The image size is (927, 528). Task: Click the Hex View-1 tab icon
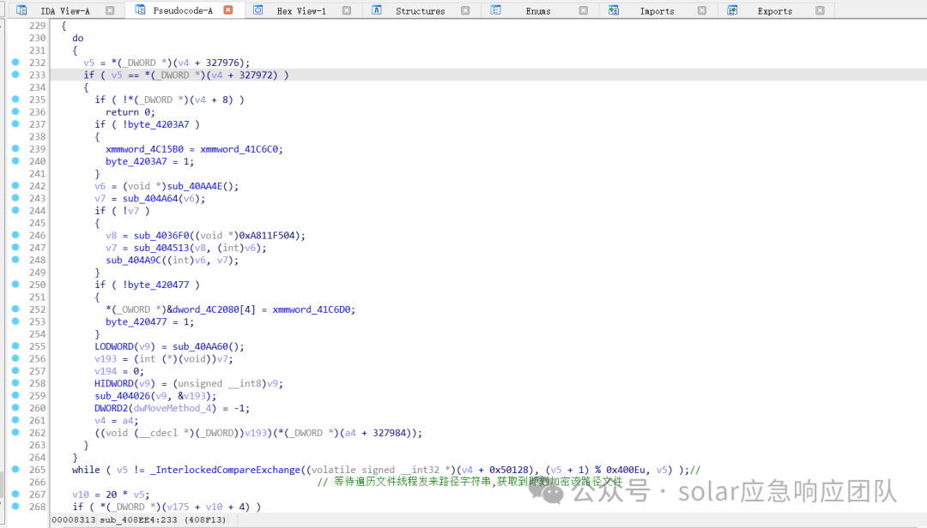point(258,10)
